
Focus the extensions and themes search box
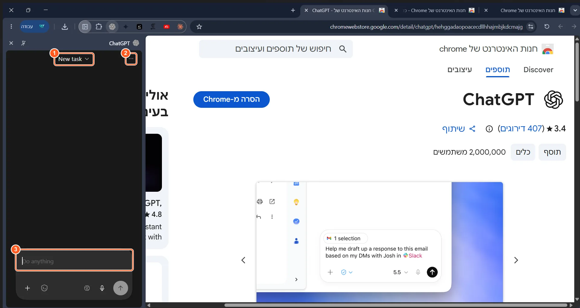click(x=276, y=49)
